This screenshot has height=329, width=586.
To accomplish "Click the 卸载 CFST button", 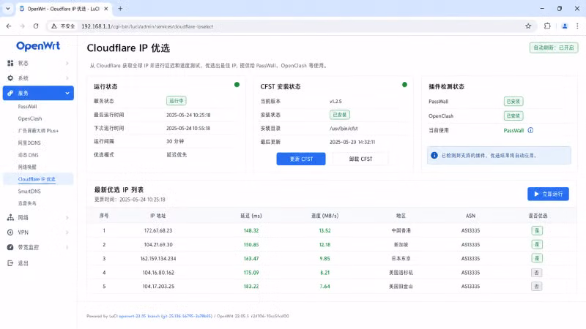I will point(360,159).
